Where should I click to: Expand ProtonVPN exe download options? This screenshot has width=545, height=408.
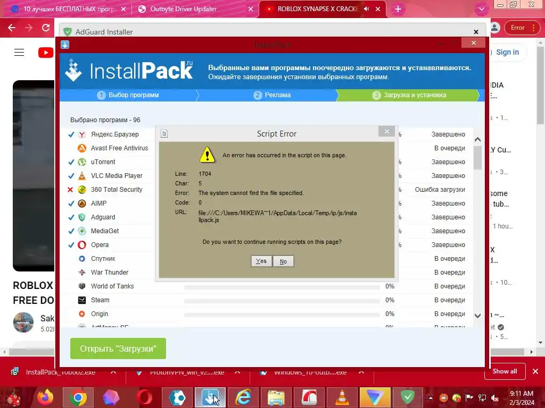pos(237,372)
